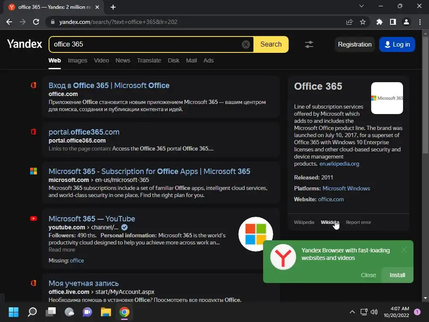Open the Ads tab

tap(209, 60)
